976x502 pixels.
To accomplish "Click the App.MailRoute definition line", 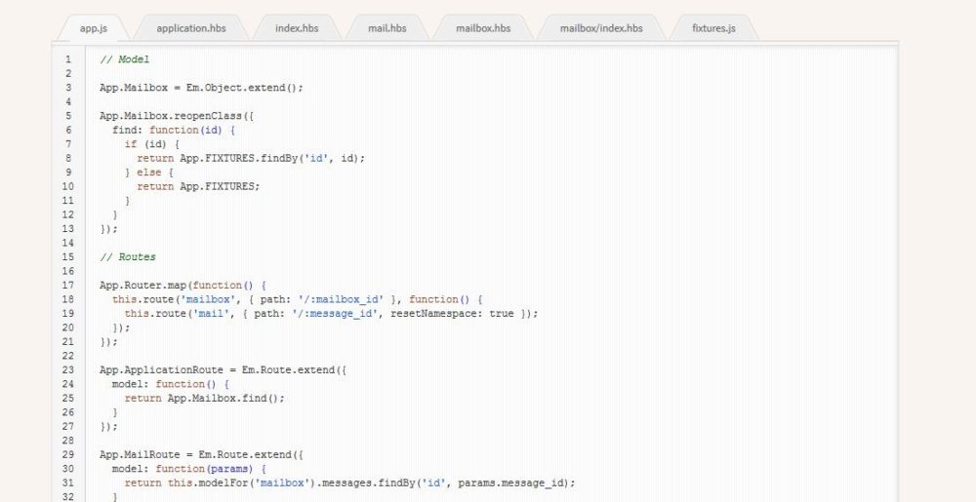I will coord(201,454).
